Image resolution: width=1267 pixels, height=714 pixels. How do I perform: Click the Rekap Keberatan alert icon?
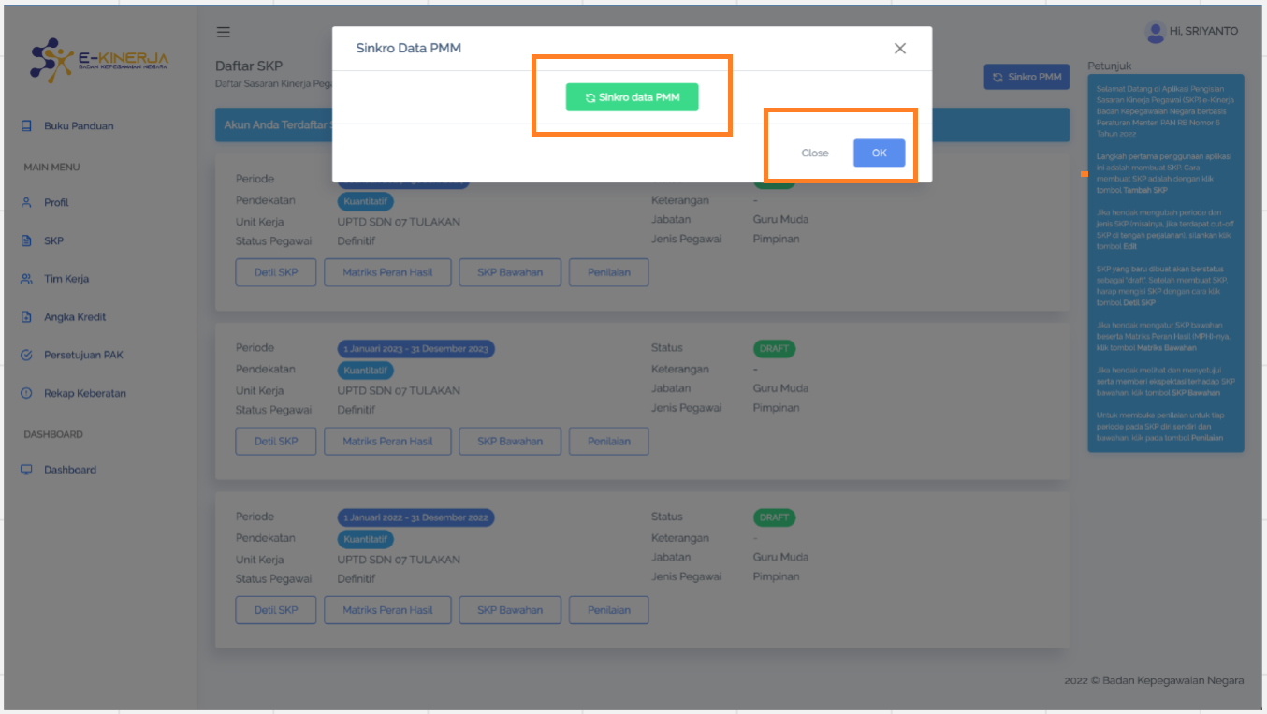point(26,394)
